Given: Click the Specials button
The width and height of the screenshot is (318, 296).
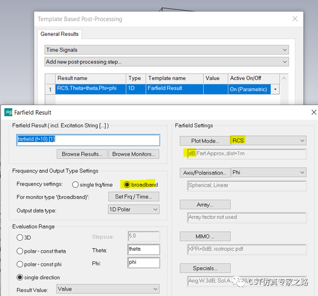Looking at the screenshot, I should coord(205,268).
